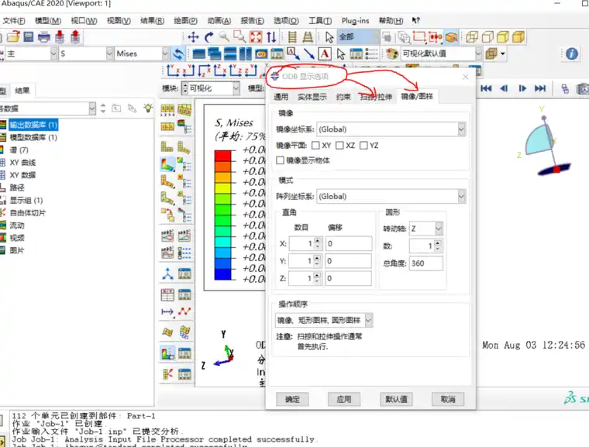
Task: Click the coordinate system triad tool icon
Action: (167, 273)
